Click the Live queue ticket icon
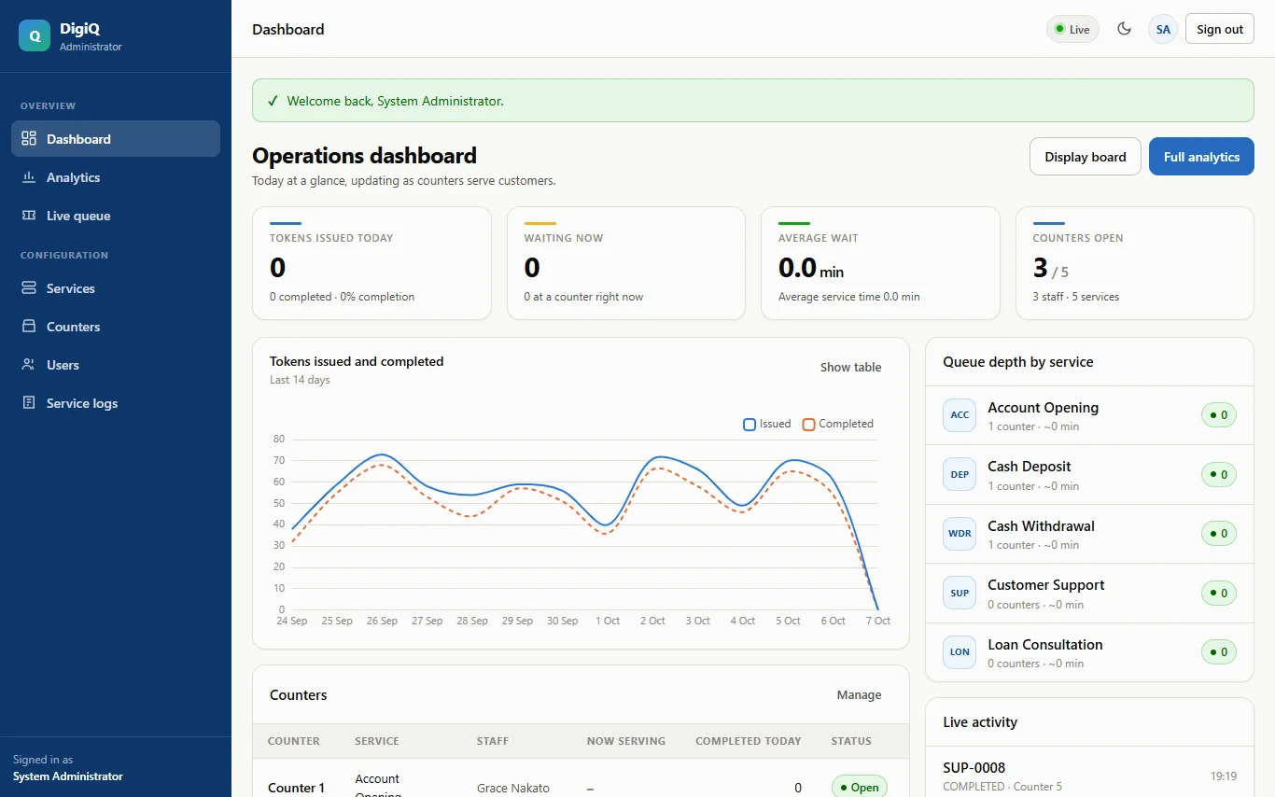This screenshot has width=1275, height=797. [29, 216]
